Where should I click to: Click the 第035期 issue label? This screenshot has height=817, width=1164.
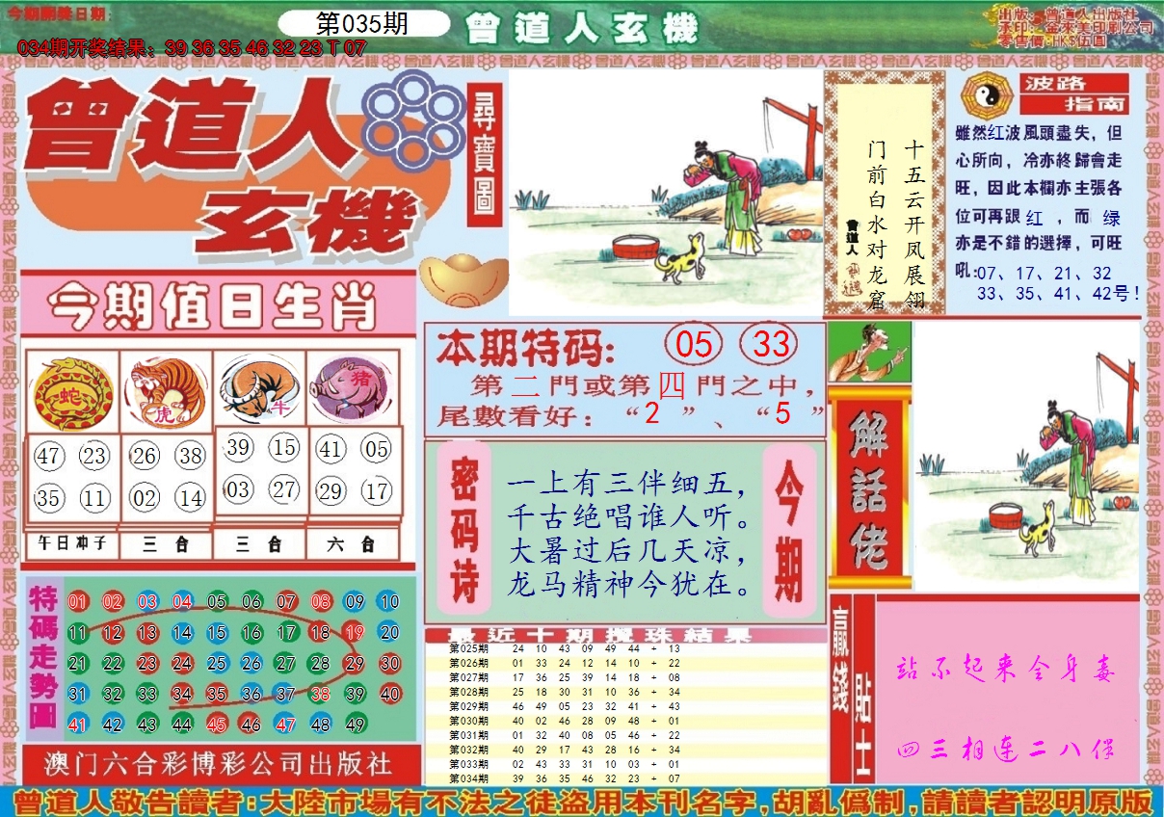tap(362, 24)
